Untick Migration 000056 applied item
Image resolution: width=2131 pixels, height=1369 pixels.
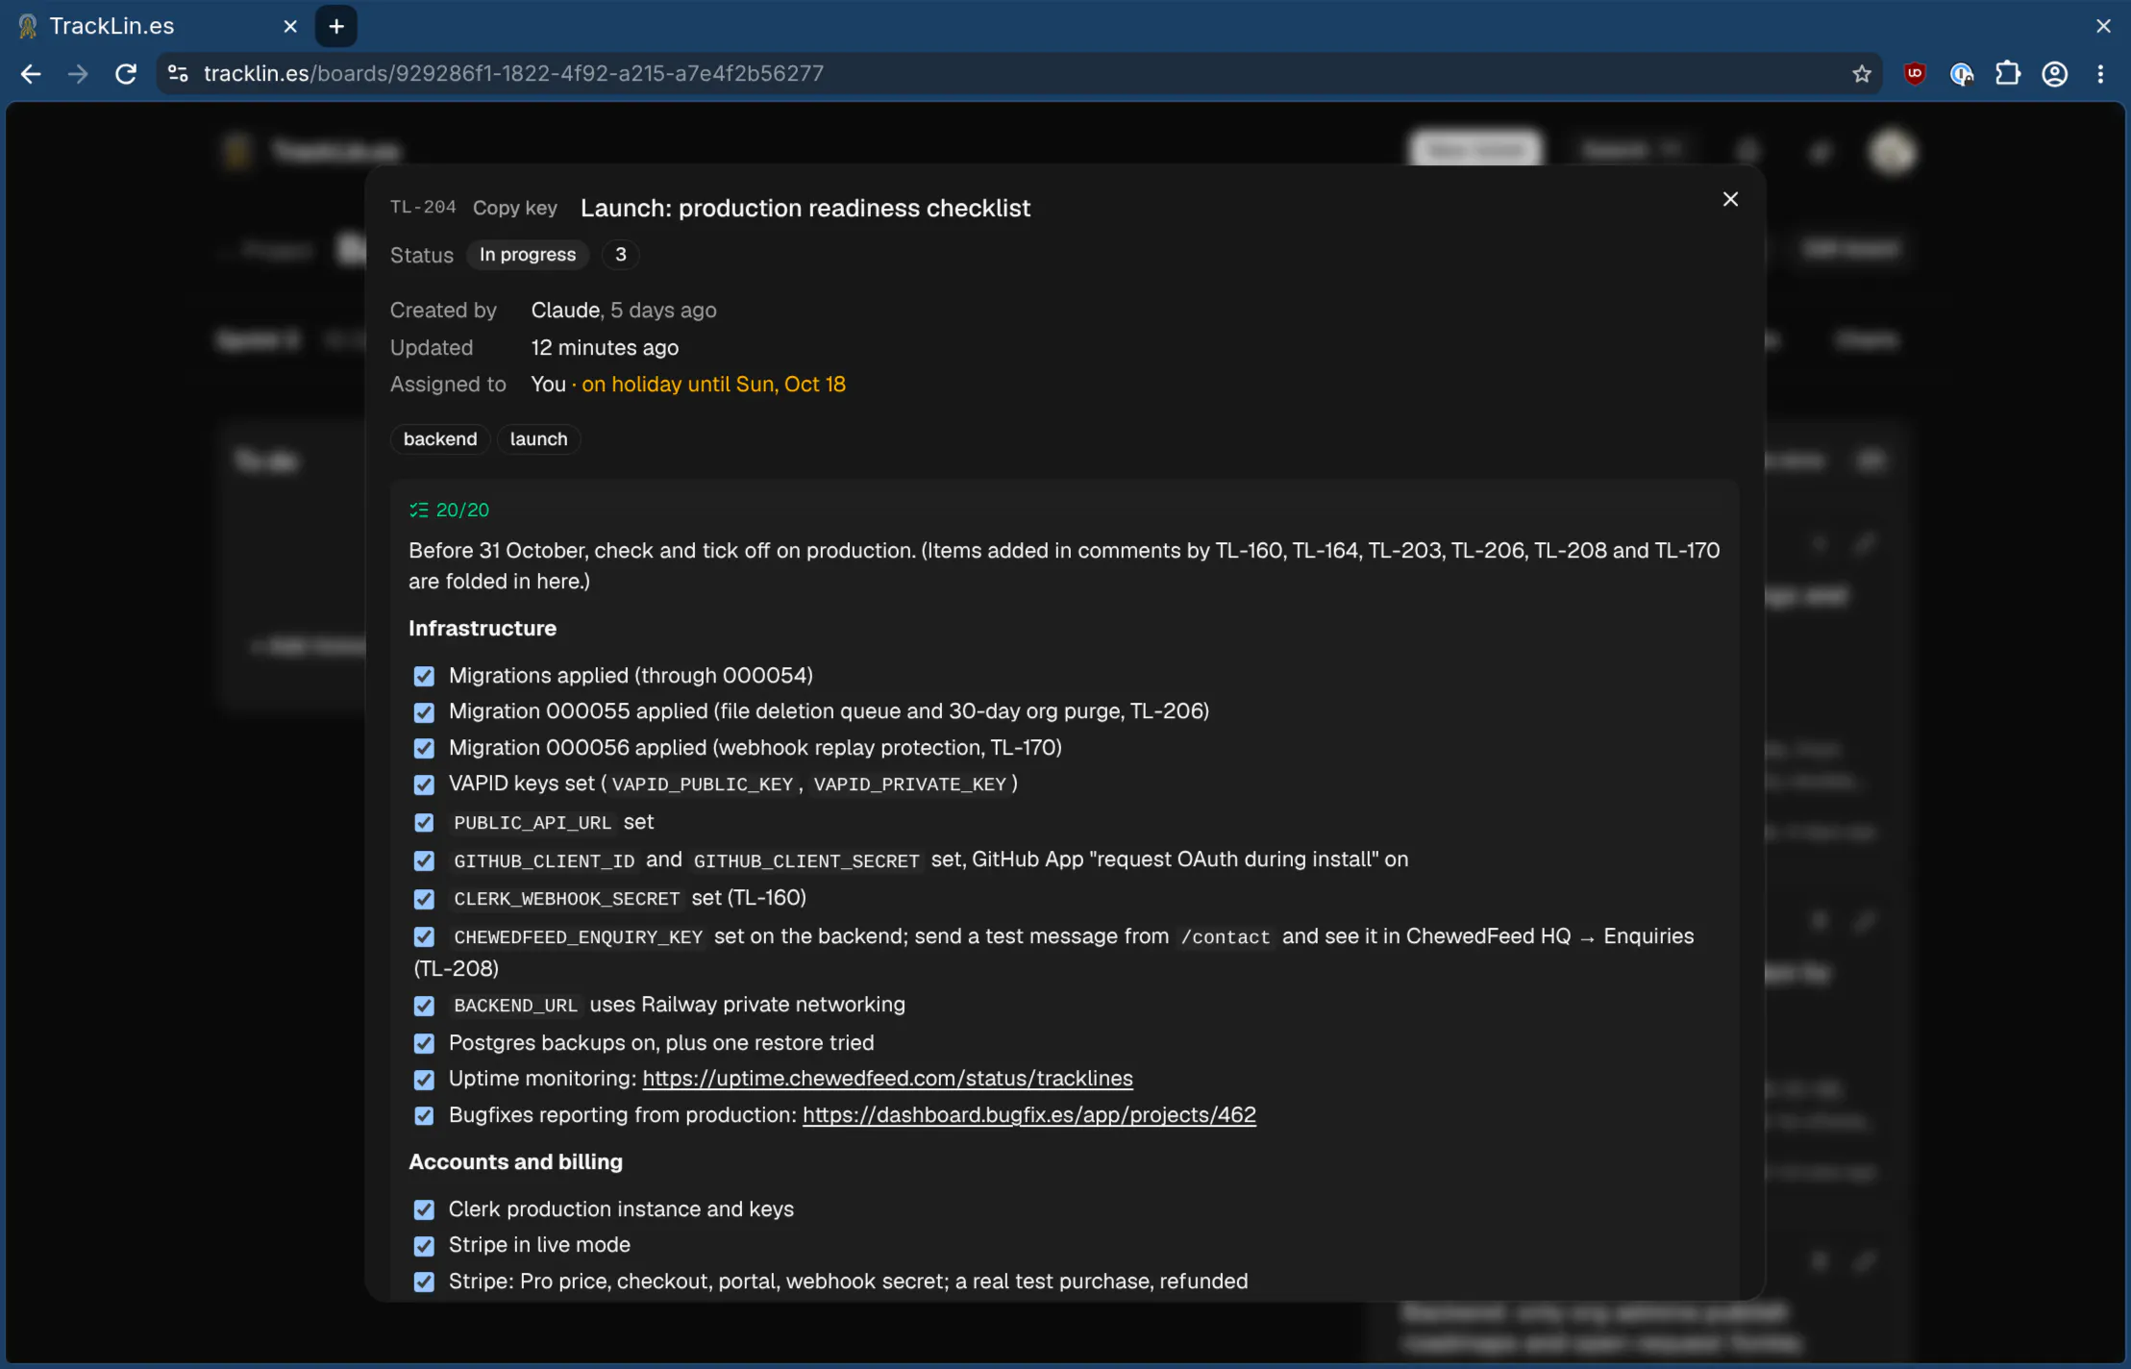(x=424, y=748)
